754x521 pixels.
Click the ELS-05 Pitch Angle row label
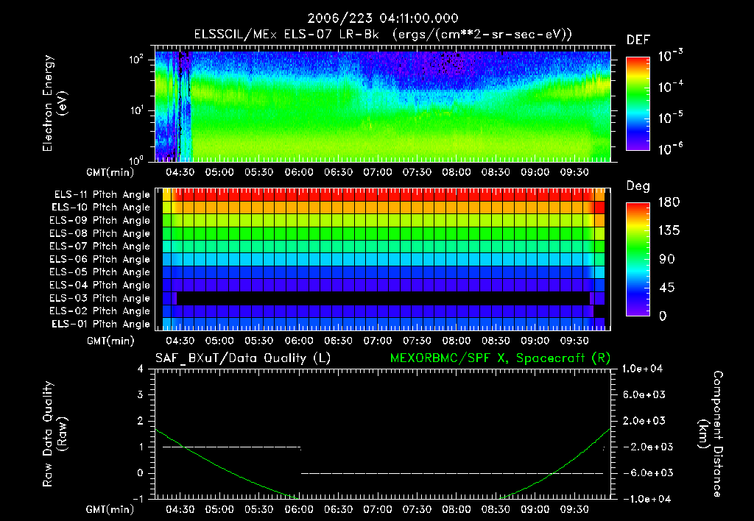pyautogui.click(x=99, y=272)
